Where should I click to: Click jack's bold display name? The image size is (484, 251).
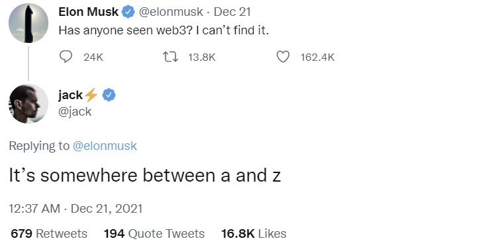tap(71, 95)
